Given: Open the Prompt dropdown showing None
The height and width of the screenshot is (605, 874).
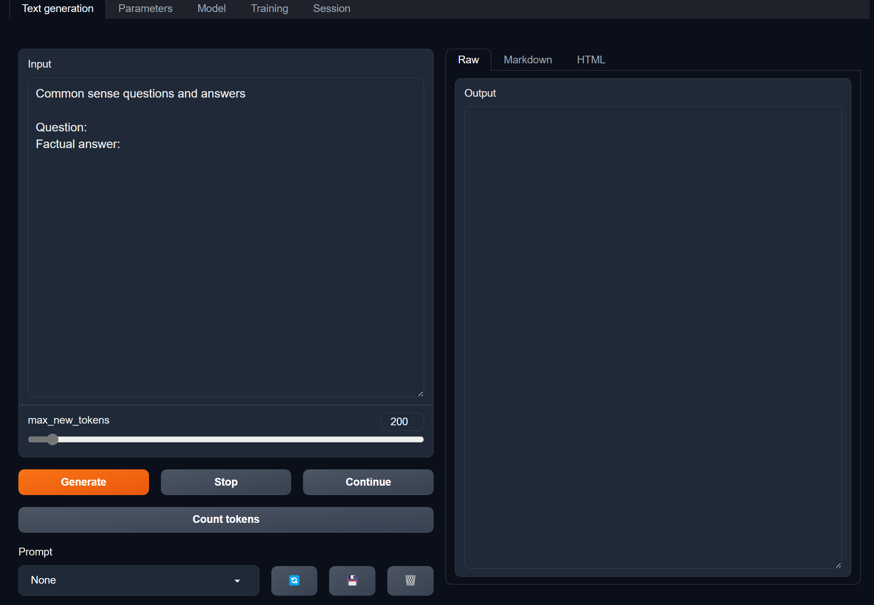Looking at the screenshot, I should click(128, 580).
